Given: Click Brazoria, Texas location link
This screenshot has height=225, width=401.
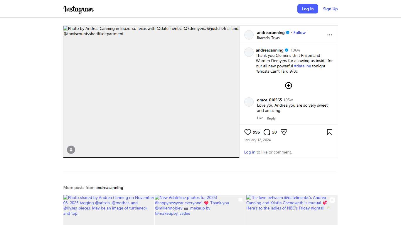Looking at the screenshot, I should pyautogui.click(x=268, y=38).
